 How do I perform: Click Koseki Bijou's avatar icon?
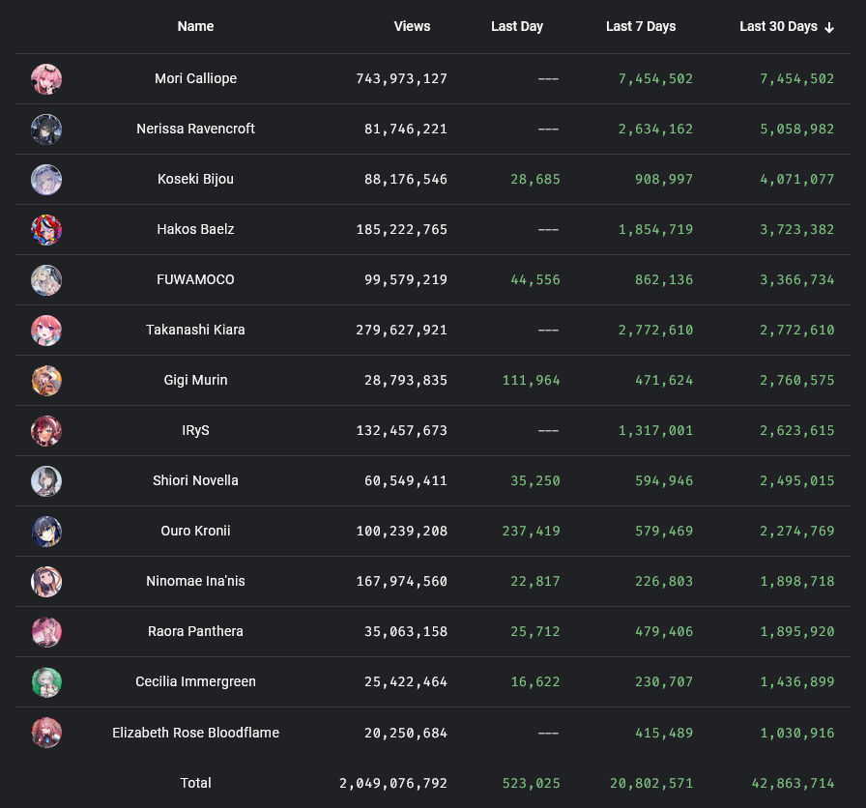click(x=46, y=180)
